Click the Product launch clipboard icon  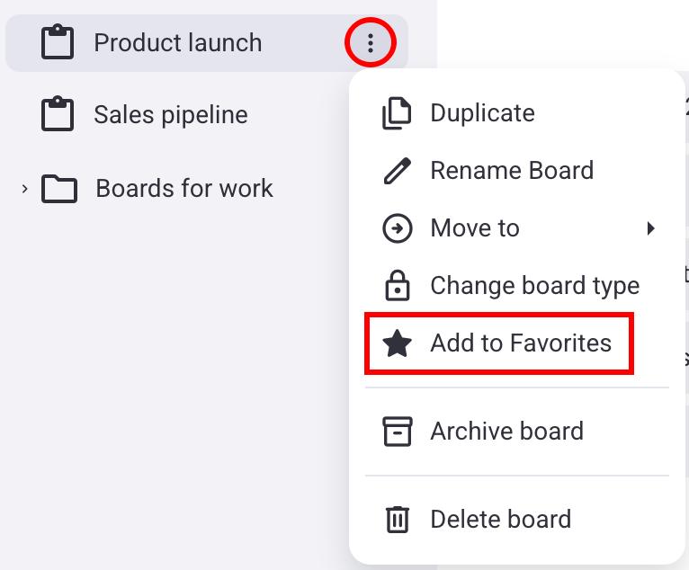pos(58,42)
